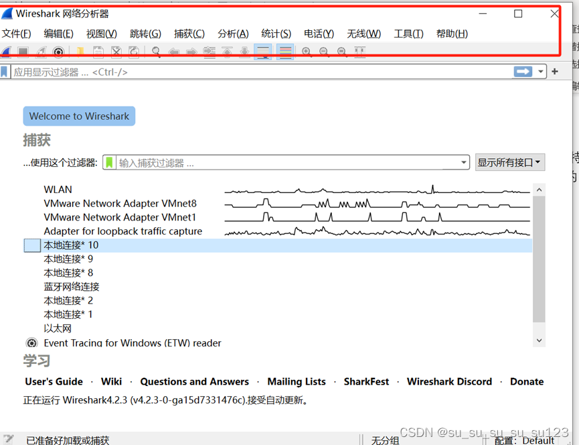The width and height of the screenshot is (579, 445).
Task: Go forward in packet history
Action: pos(191,52)
